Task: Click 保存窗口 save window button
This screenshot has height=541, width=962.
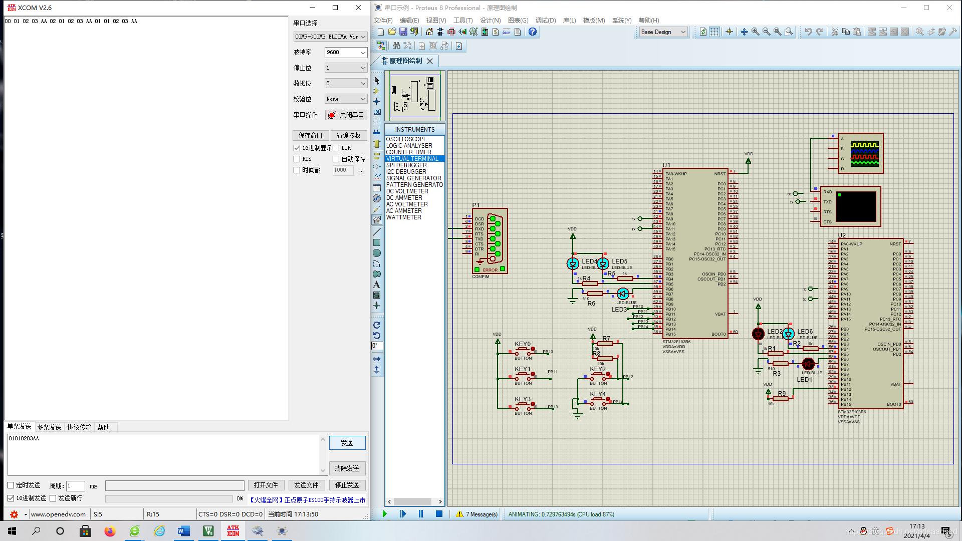Action: pos(311,135)
